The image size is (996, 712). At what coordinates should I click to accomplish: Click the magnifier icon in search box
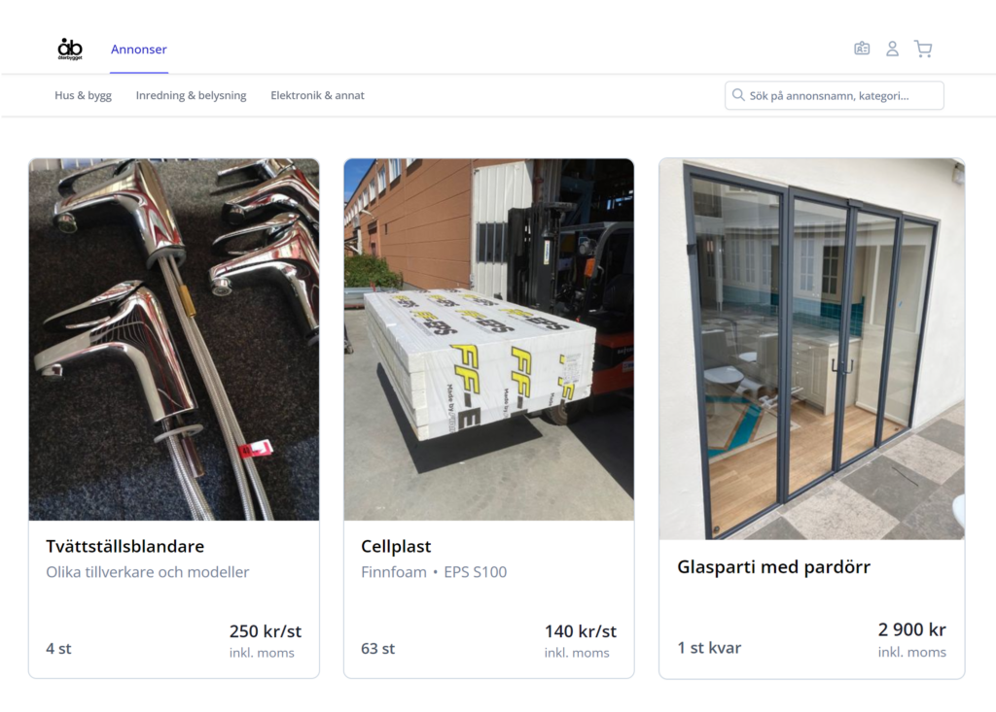[x=737, y=95]
